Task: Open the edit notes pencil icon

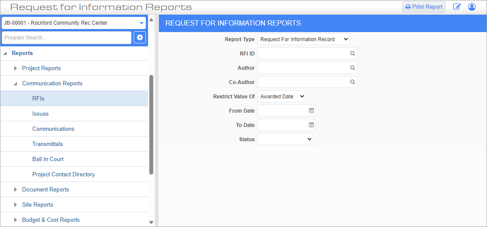Action: coord(457,7)
